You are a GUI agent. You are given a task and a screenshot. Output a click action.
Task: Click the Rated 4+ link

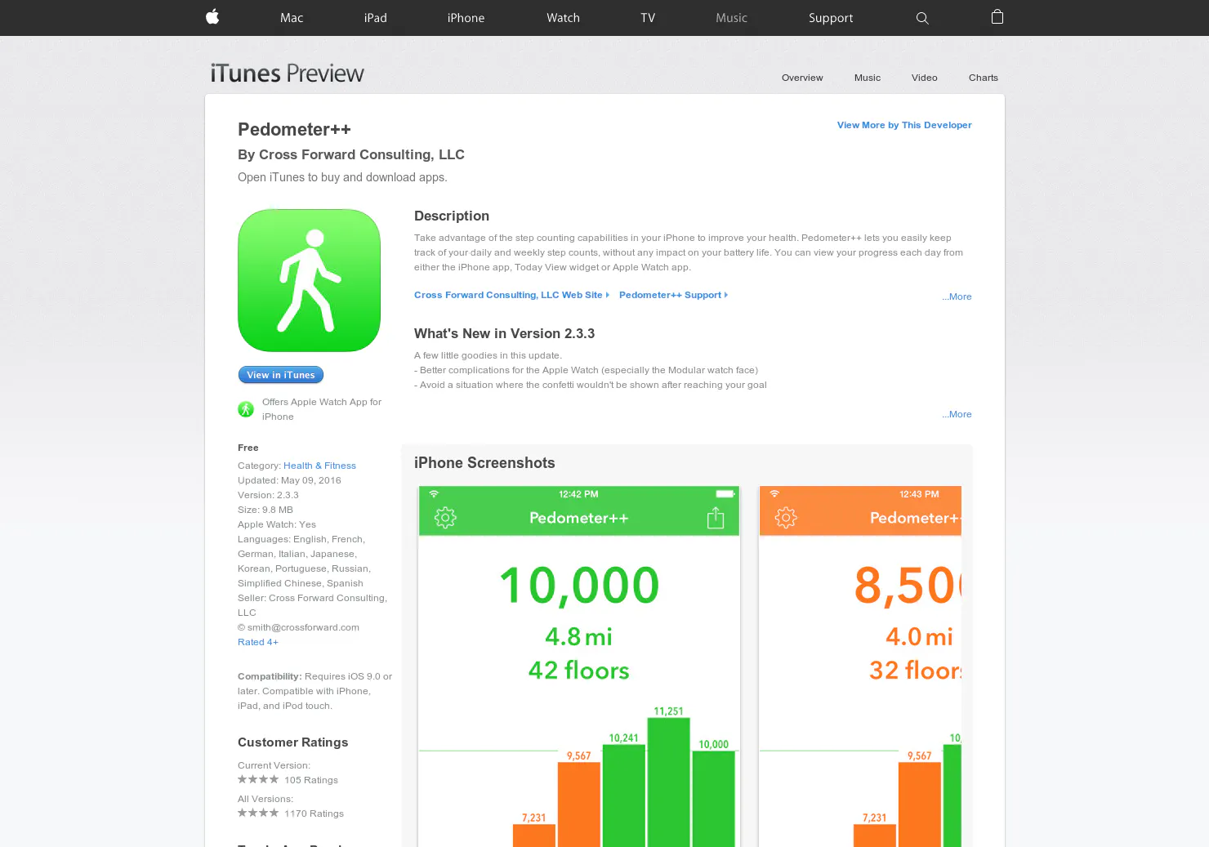point(258,642)
